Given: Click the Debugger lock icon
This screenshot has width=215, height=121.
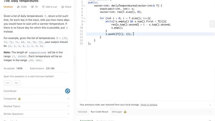Looking at the screenshot, I should 125,112.
